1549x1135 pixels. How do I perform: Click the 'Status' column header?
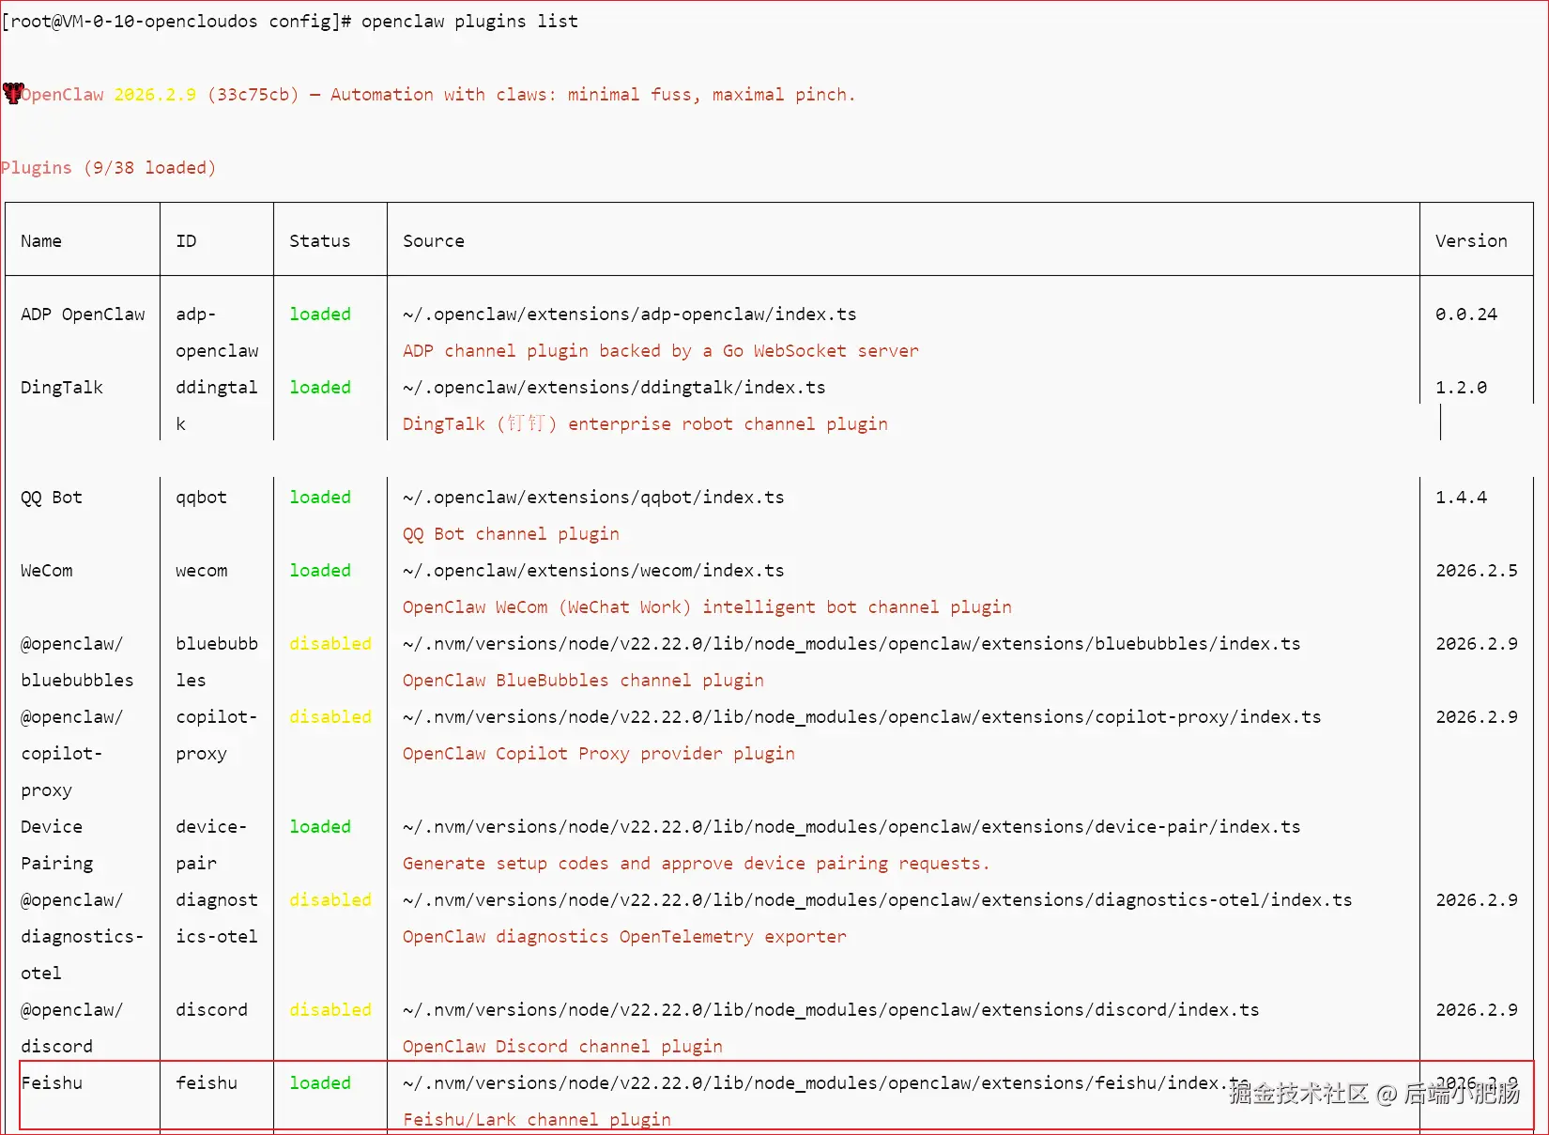pos(320,241)
